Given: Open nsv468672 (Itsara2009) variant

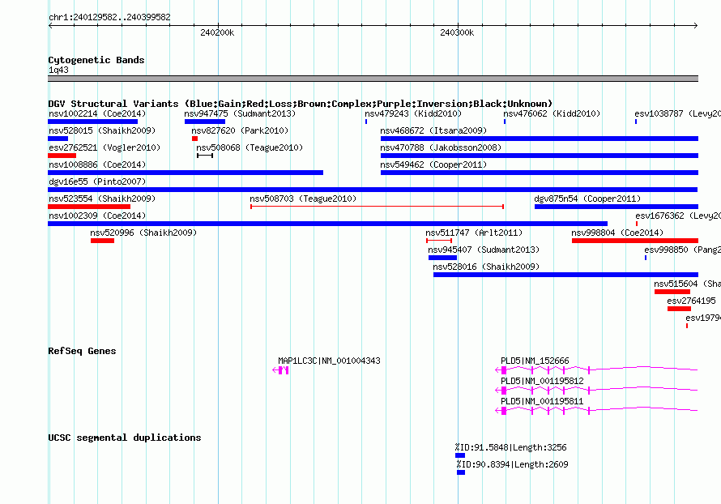Looking at the screenshot, I should point(433,130).
